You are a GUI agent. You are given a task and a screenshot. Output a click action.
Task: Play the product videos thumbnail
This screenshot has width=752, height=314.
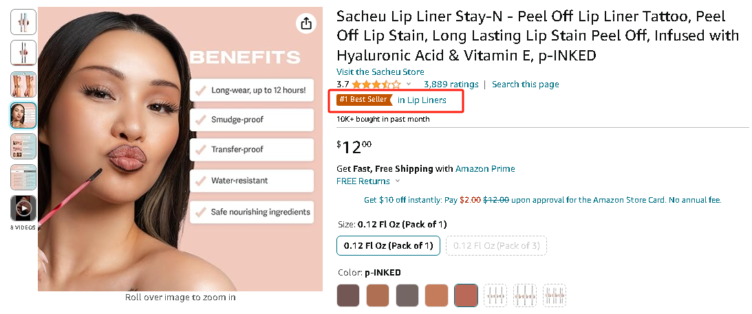pyautogui.click(x=23, y=208)
